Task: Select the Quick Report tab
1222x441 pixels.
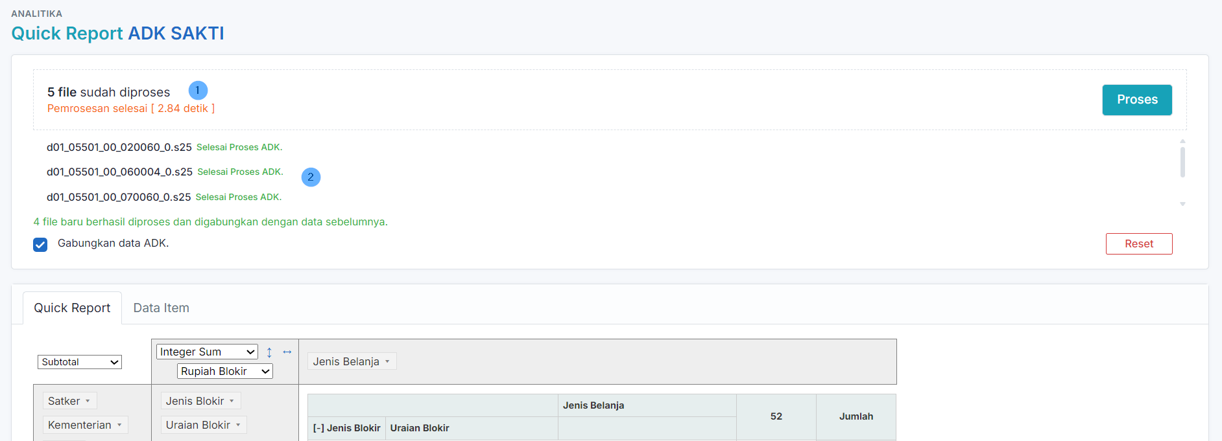Action: (x=72, y=308)
